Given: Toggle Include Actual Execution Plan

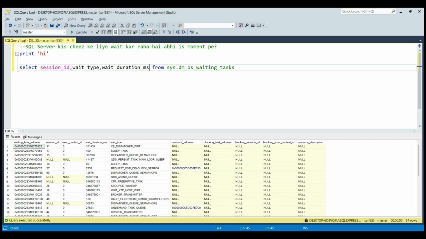Looking at the screenshot, I should (123, 32).
